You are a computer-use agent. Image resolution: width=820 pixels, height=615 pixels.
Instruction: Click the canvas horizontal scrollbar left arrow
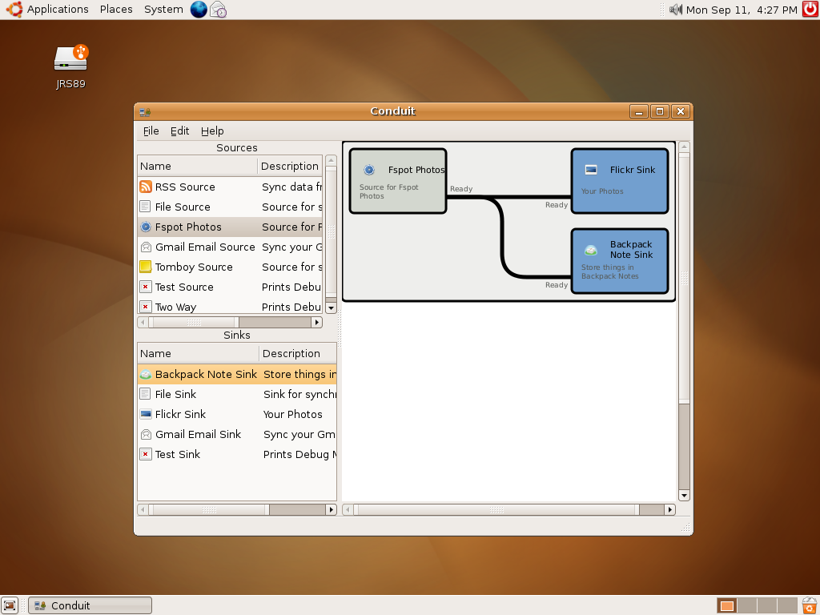pos(348,509)
